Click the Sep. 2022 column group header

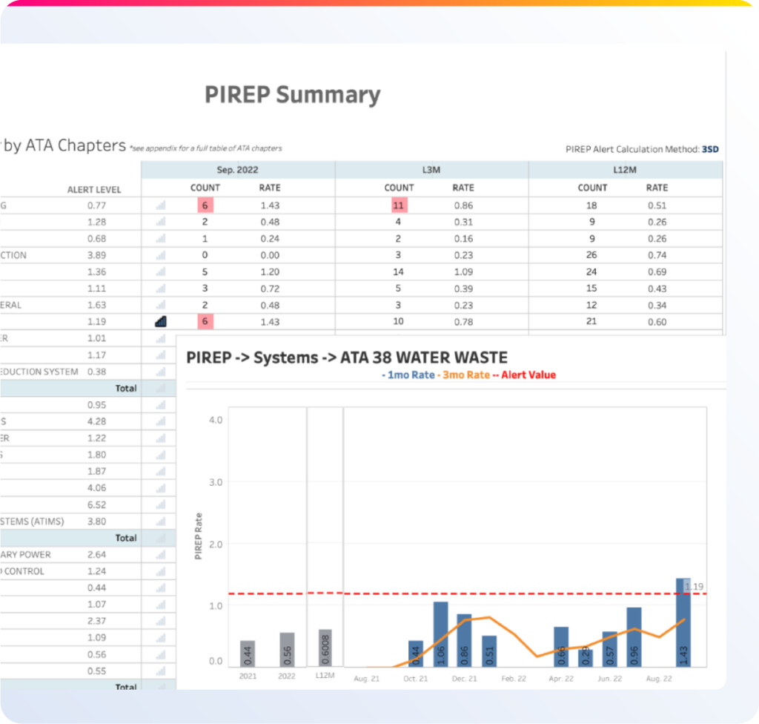pos(237,170)
